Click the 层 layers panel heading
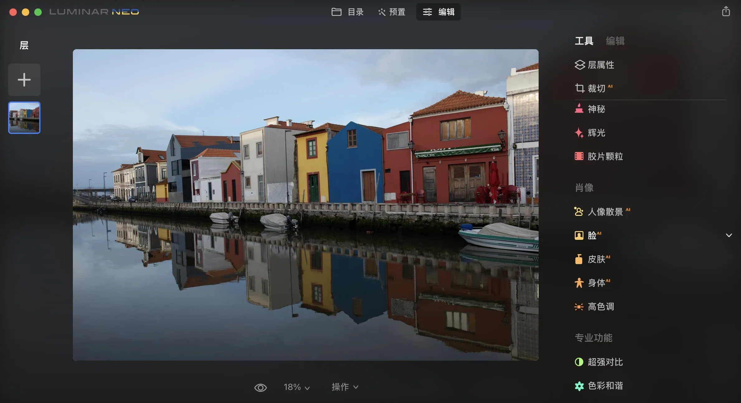 click(x=24, y=45)
